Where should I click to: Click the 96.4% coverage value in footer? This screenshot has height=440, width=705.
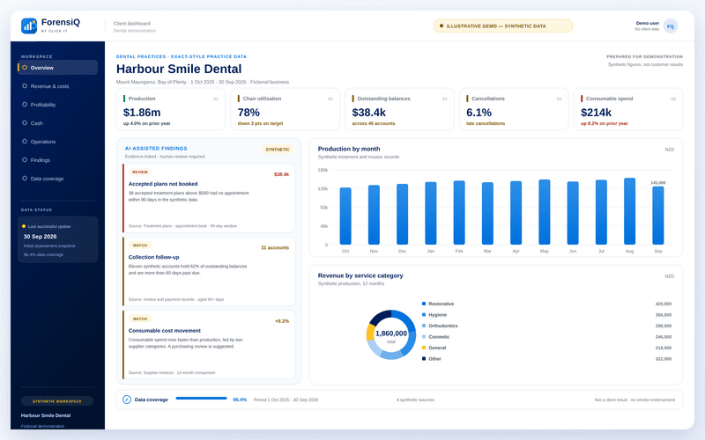coord(240,400)
